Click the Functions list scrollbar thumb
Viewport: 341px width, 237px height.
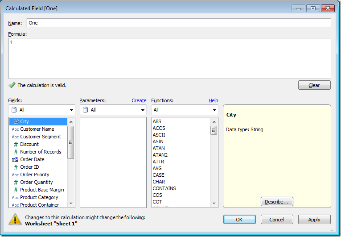(x=214, y=130)
